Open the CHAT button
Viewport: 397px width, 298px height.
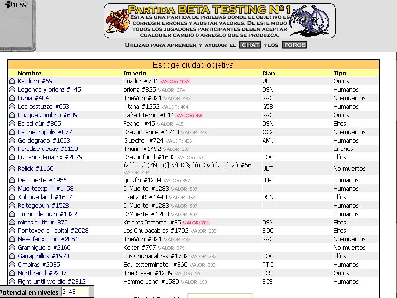(250, 45)
